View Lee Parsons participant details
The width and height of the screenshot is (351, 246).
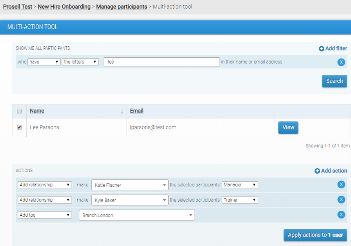point(288,128)
